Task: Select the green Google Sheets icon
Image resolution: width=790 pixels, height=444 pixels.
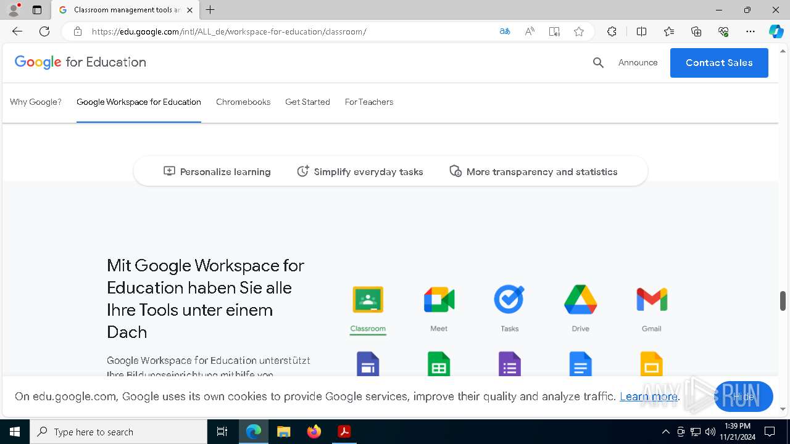Action: pos(439,364)
